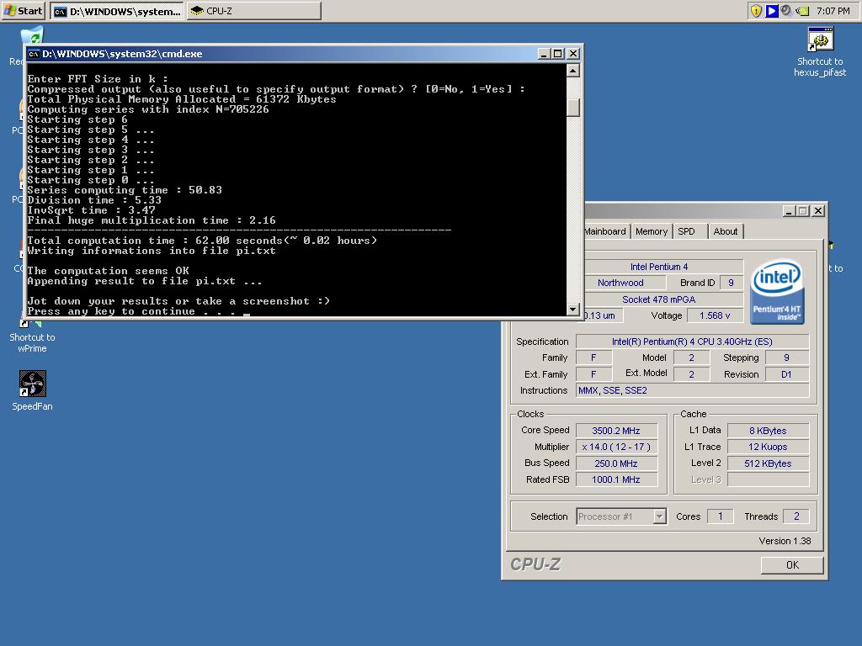Click the Voltage value 1.568 v
The width and height of the screenshot is (862, 646).
coord(715,315)
